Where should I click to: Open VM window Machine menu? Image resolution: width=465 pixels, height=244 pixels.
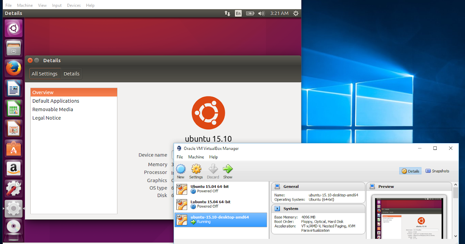tap(25, 5)
